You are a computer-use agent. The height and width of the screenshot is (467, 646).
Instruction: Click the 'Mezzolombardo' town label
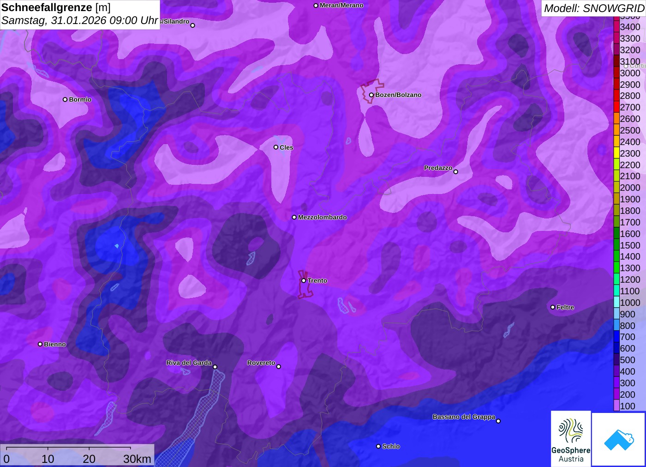[323, 217]
